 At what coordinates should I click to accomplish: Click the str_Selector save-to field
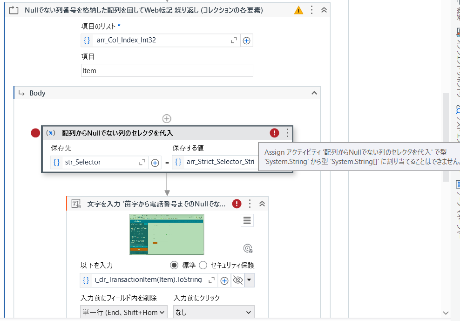point(100,163)
